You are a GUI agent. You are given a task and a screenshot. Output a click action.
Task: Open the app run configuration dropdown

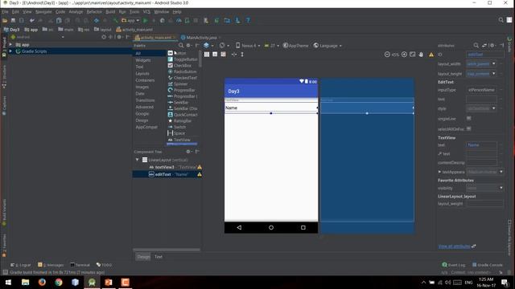click(130, 20)
